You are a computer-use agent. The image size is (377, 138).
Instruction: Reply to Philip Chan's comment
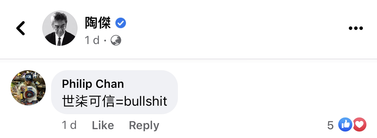point(144,125)
